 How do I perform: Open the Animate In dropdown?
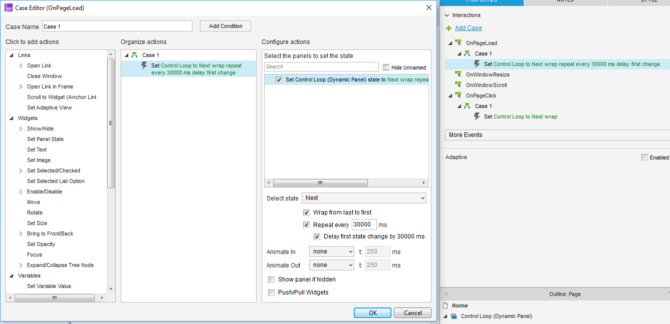[332, 251]
